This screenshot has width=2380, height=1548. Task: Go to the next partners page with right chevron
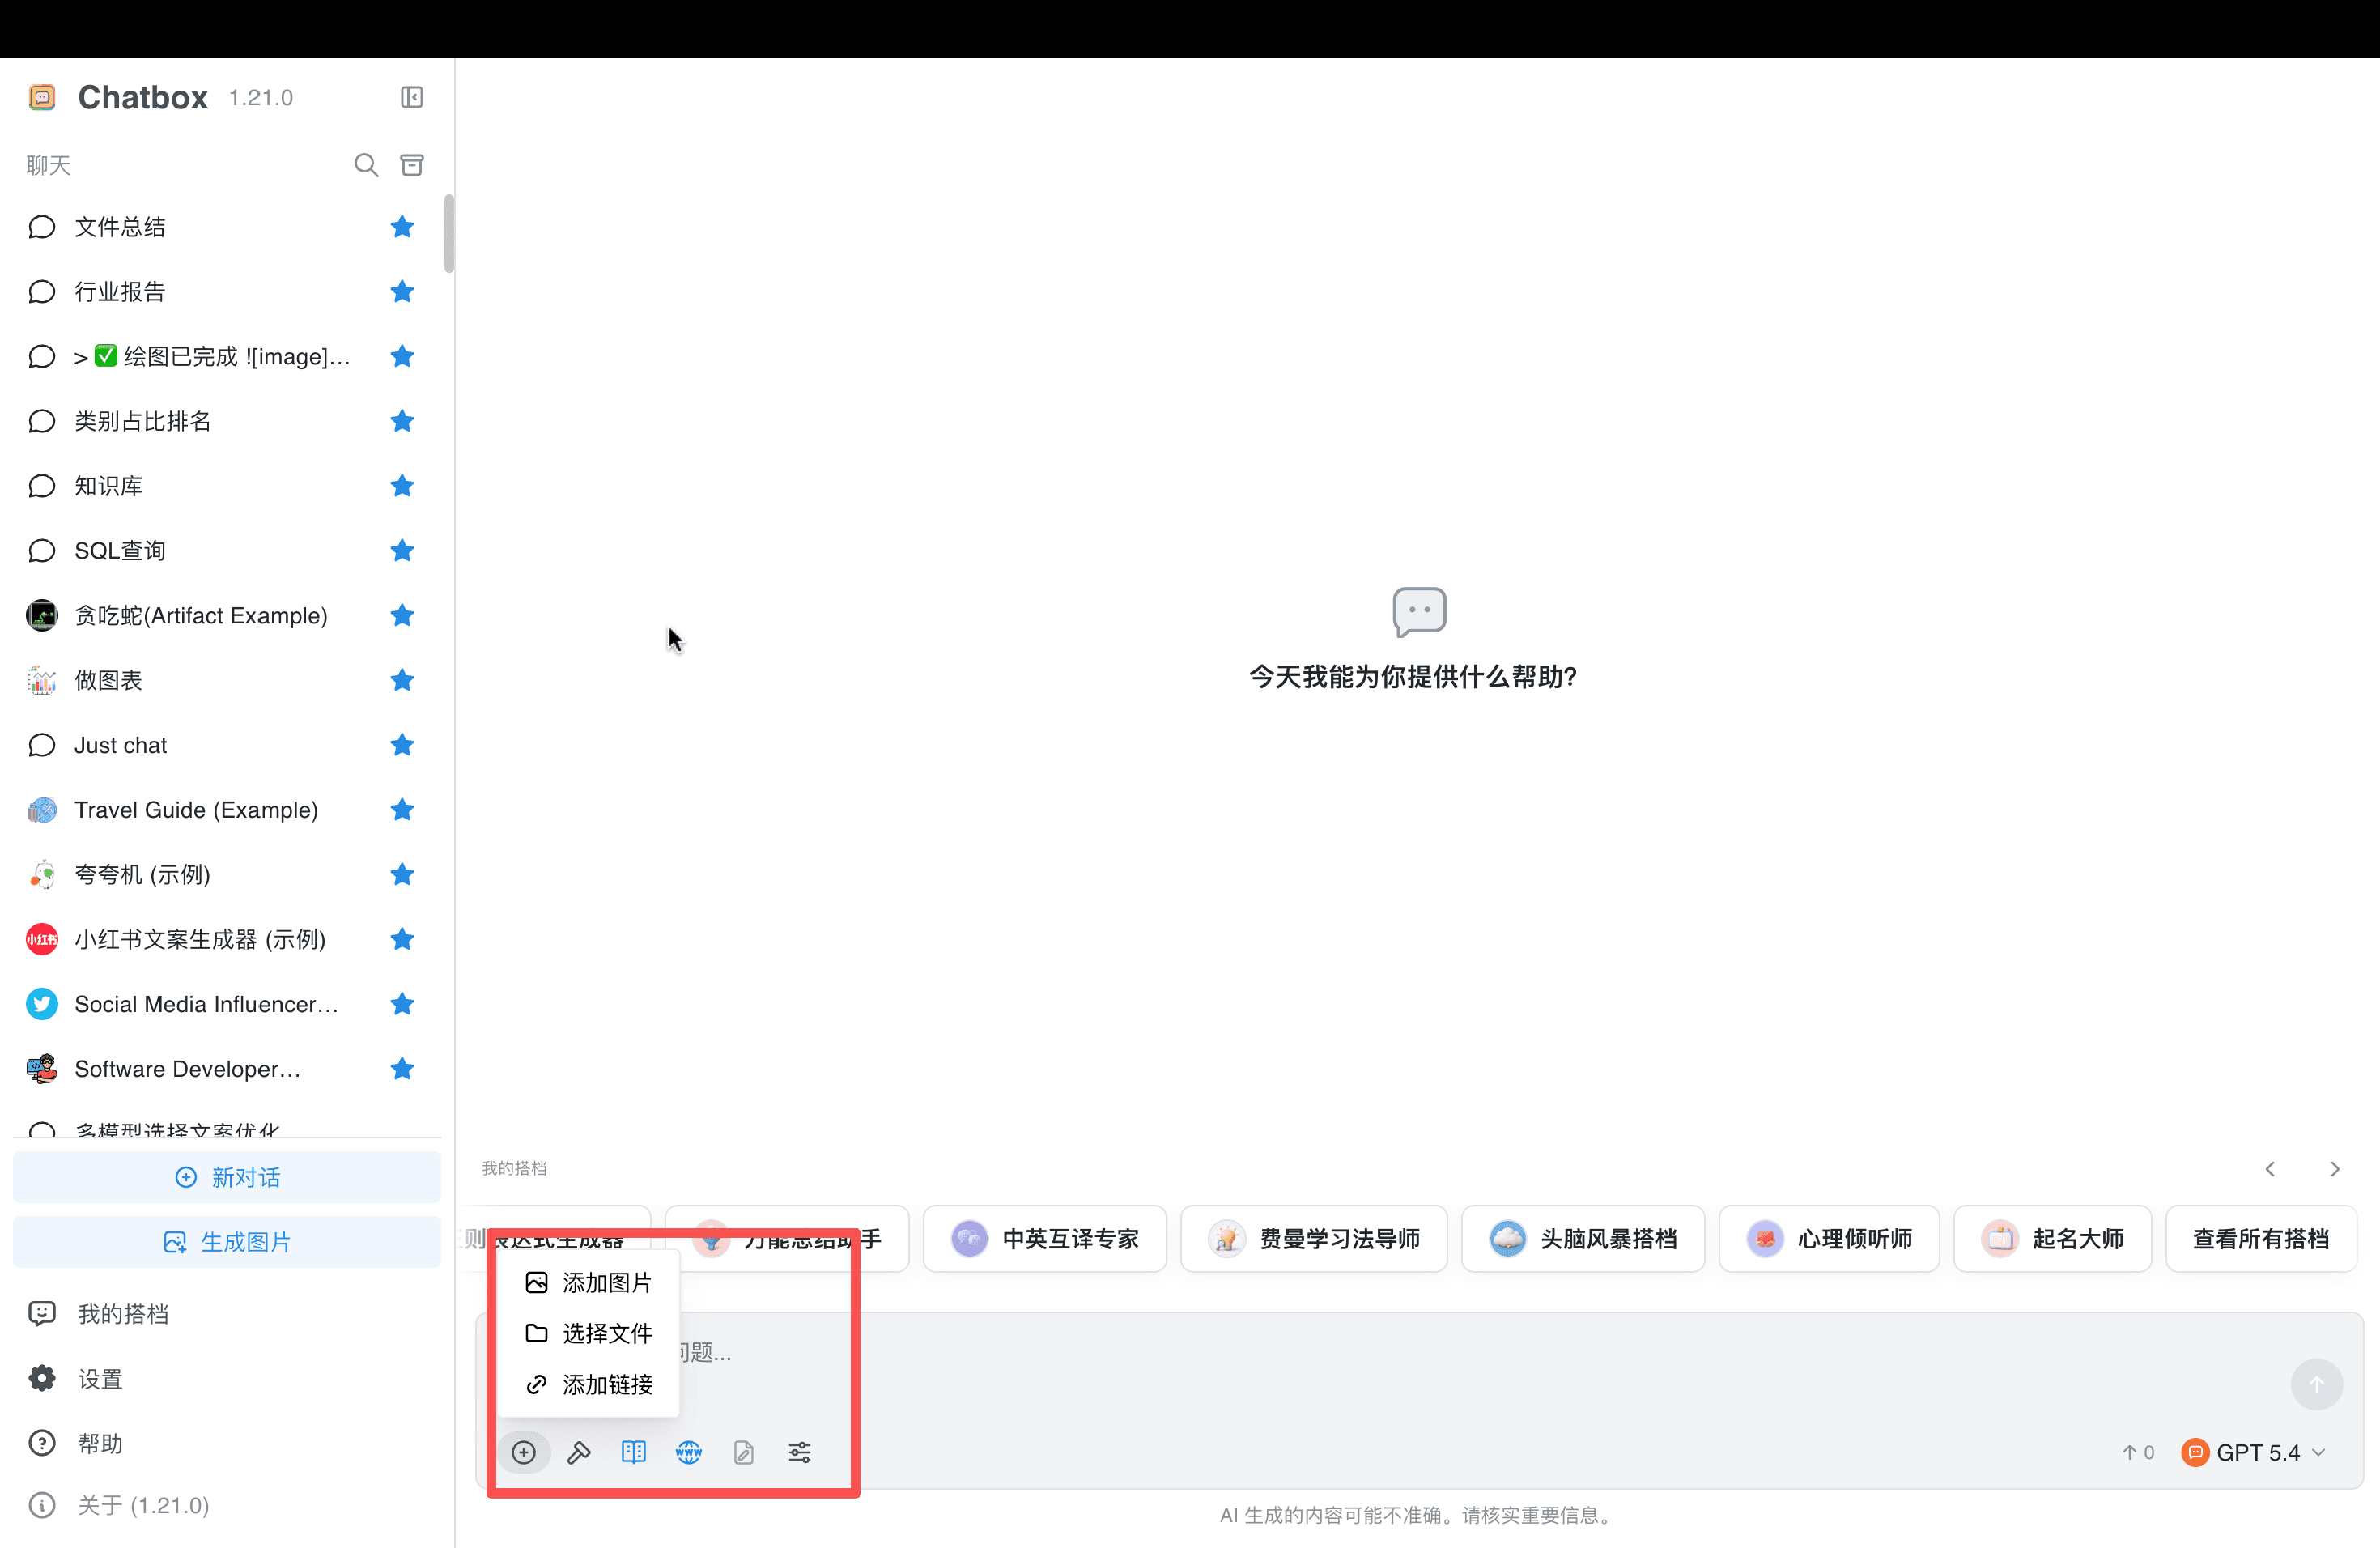(2335, 1169)
